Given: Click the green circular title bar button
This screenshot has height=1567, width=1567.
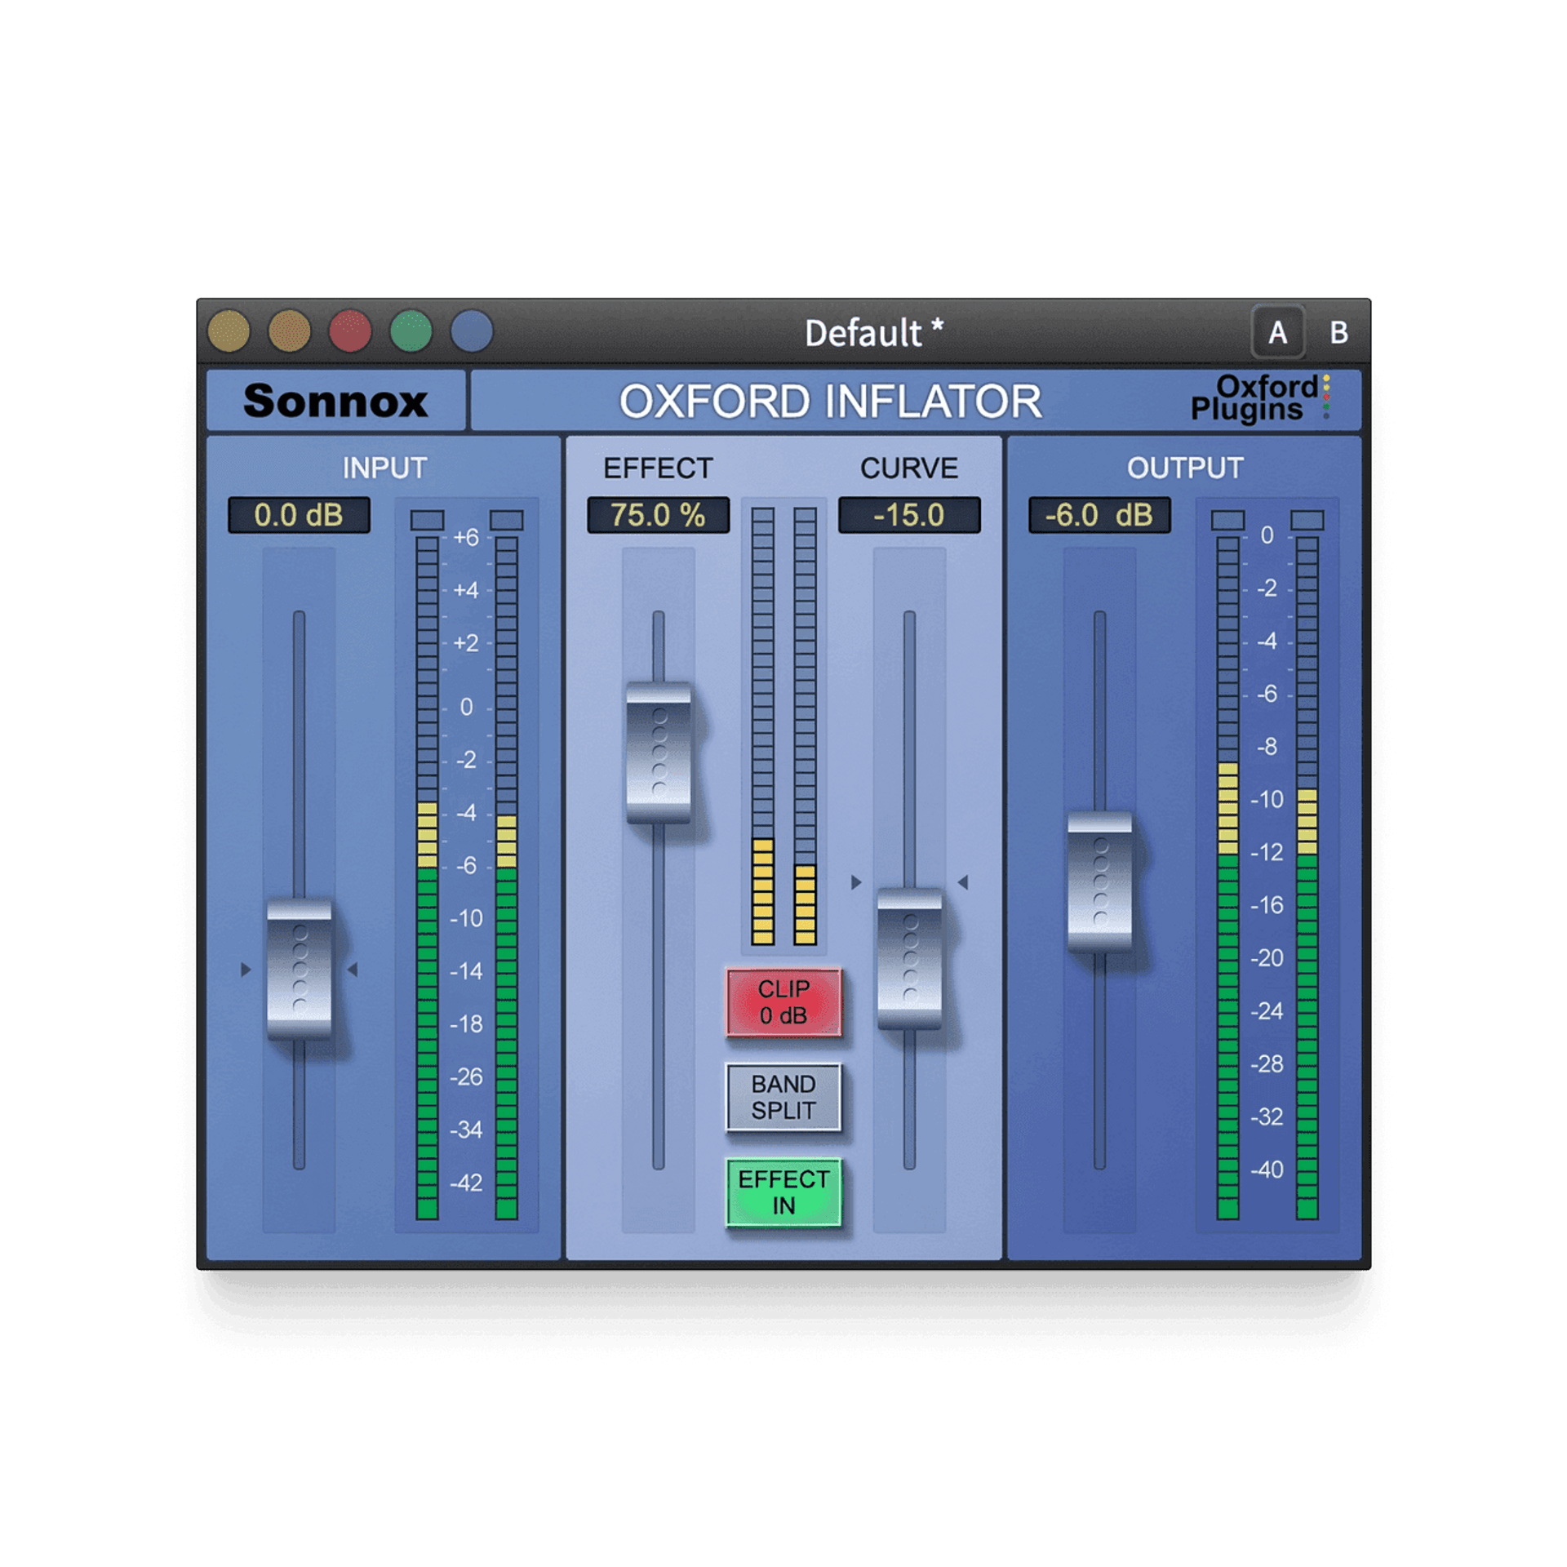Looking at the screenshot, I should pos(411,331).
